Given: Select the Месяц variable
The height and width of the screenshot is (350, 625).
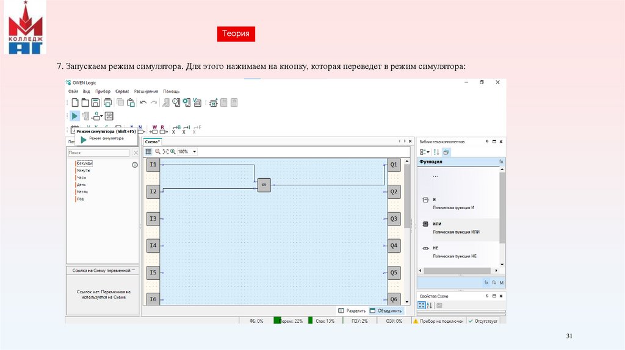Looking at the screenshot, I should click(x=82, y=192).
